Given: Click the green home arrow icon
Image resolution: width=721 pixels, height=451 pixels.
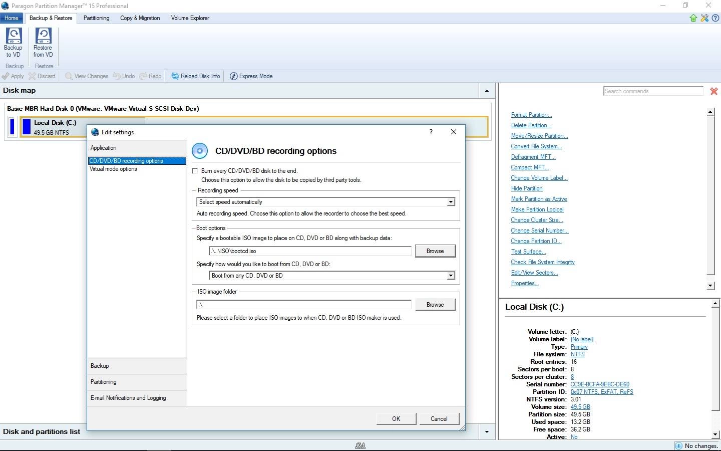Looking at the screenshot, I should tap(693, 18).
